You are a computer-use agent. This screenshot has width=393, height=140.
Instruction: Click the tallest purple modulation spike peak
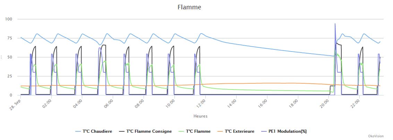coord(335,24)
